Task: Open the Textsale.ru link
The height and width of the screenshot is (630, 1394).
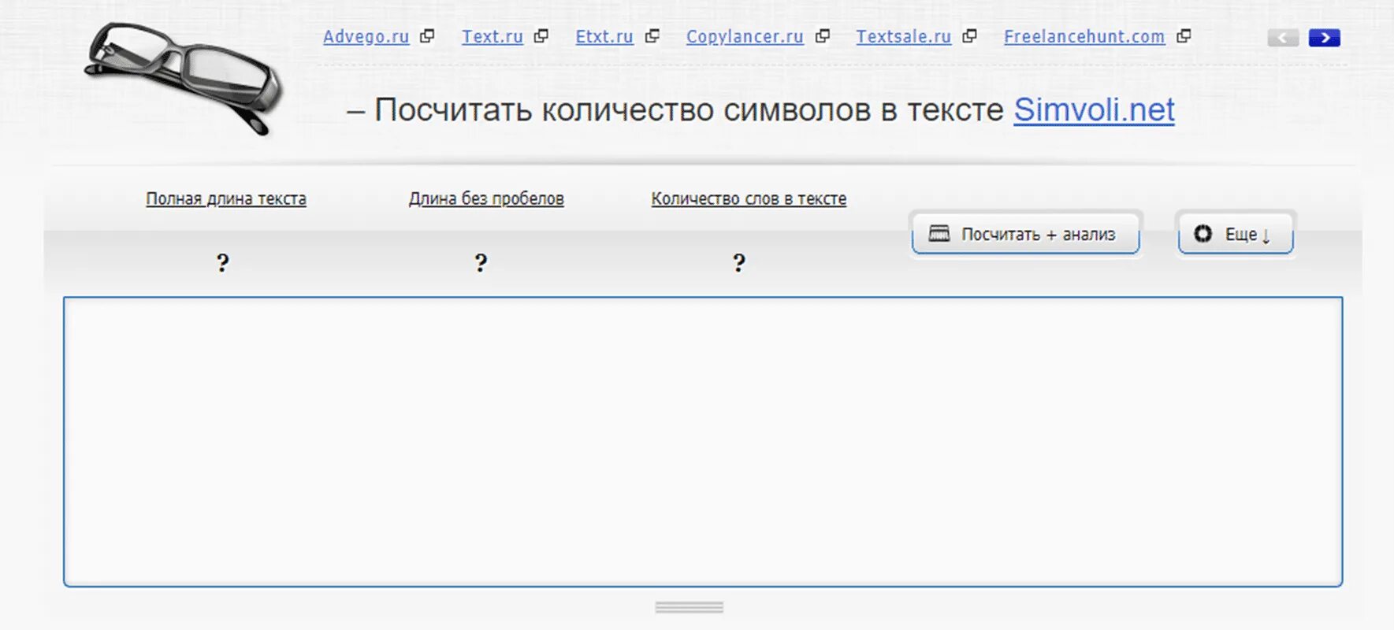Action: (904, 36)
